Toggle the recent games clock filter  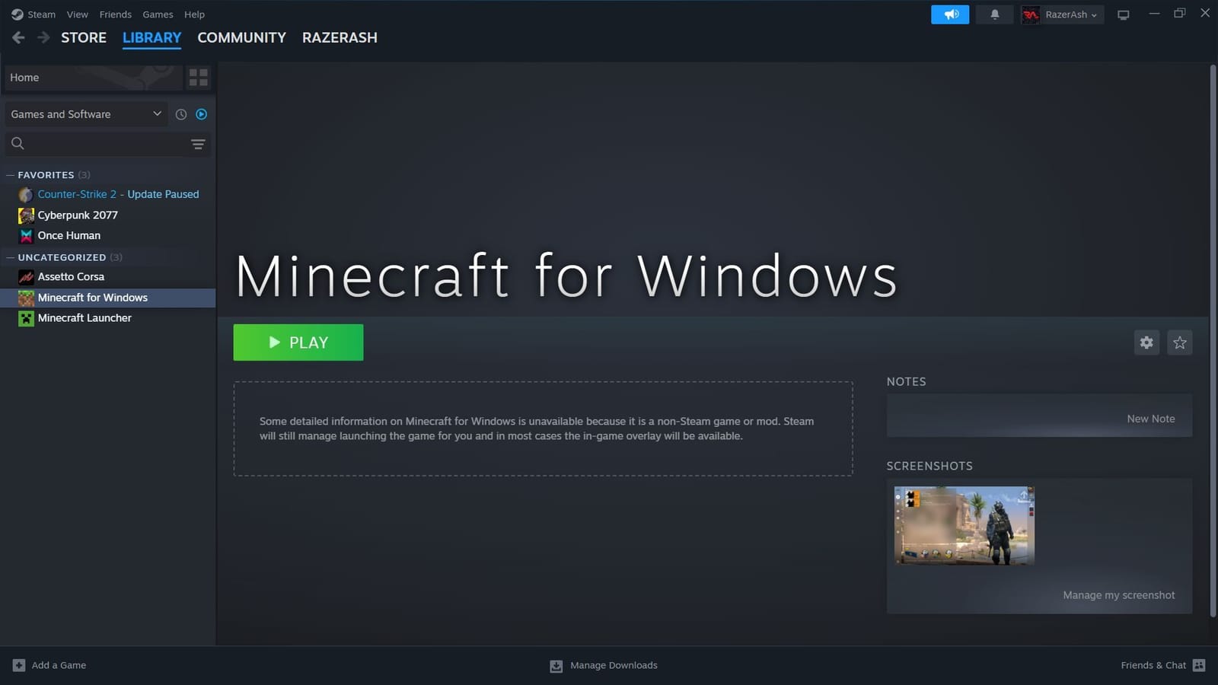tap(180, 114)
